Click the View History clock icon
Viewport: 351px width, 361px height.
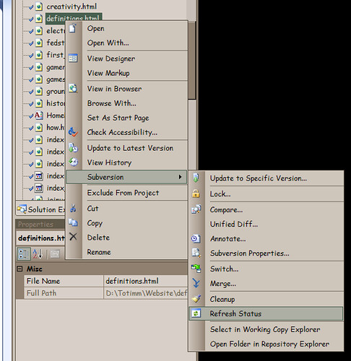click(73, 162)
